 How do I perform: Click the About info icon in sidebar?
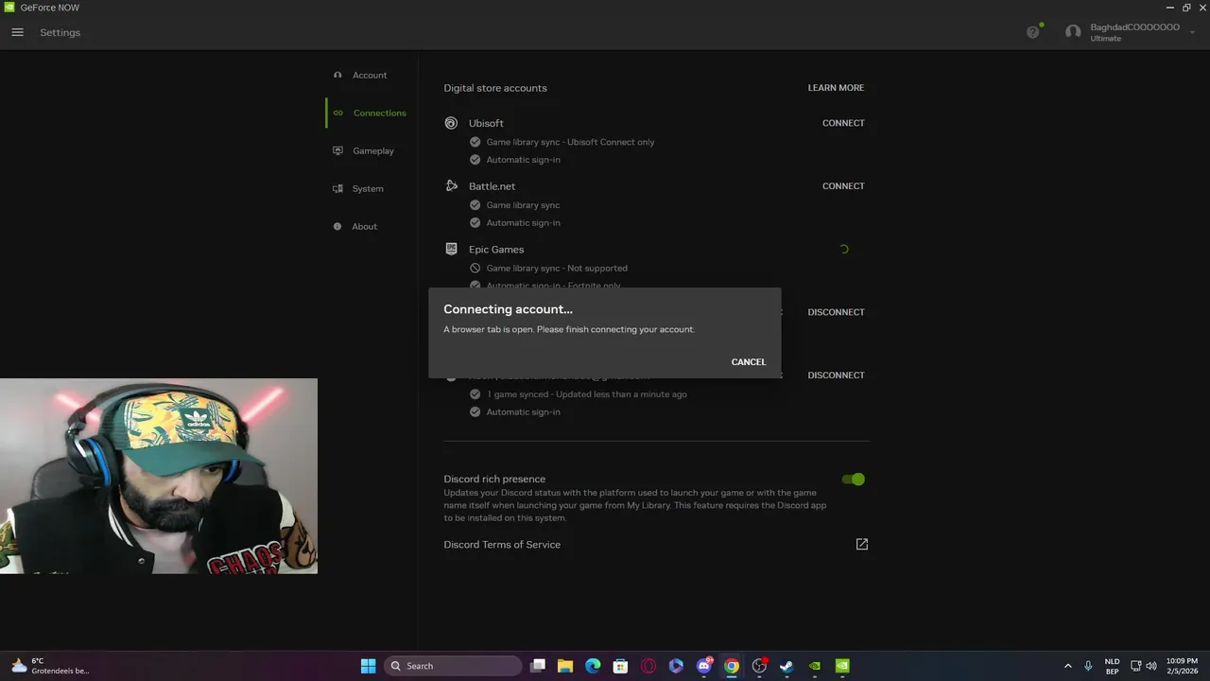tap(337, 226)
